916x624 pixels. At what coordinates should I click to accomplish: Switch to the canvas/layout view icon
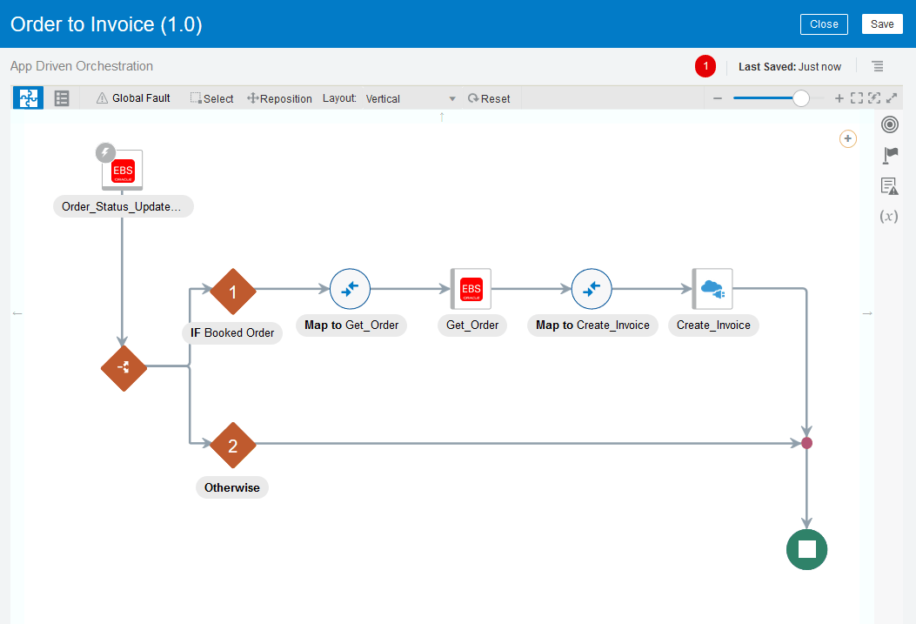point(27,97)
